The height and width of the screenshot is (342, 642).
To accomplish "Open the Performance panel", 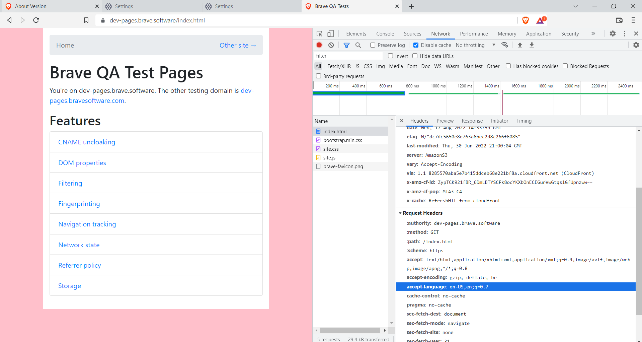I will click(474, 34).
